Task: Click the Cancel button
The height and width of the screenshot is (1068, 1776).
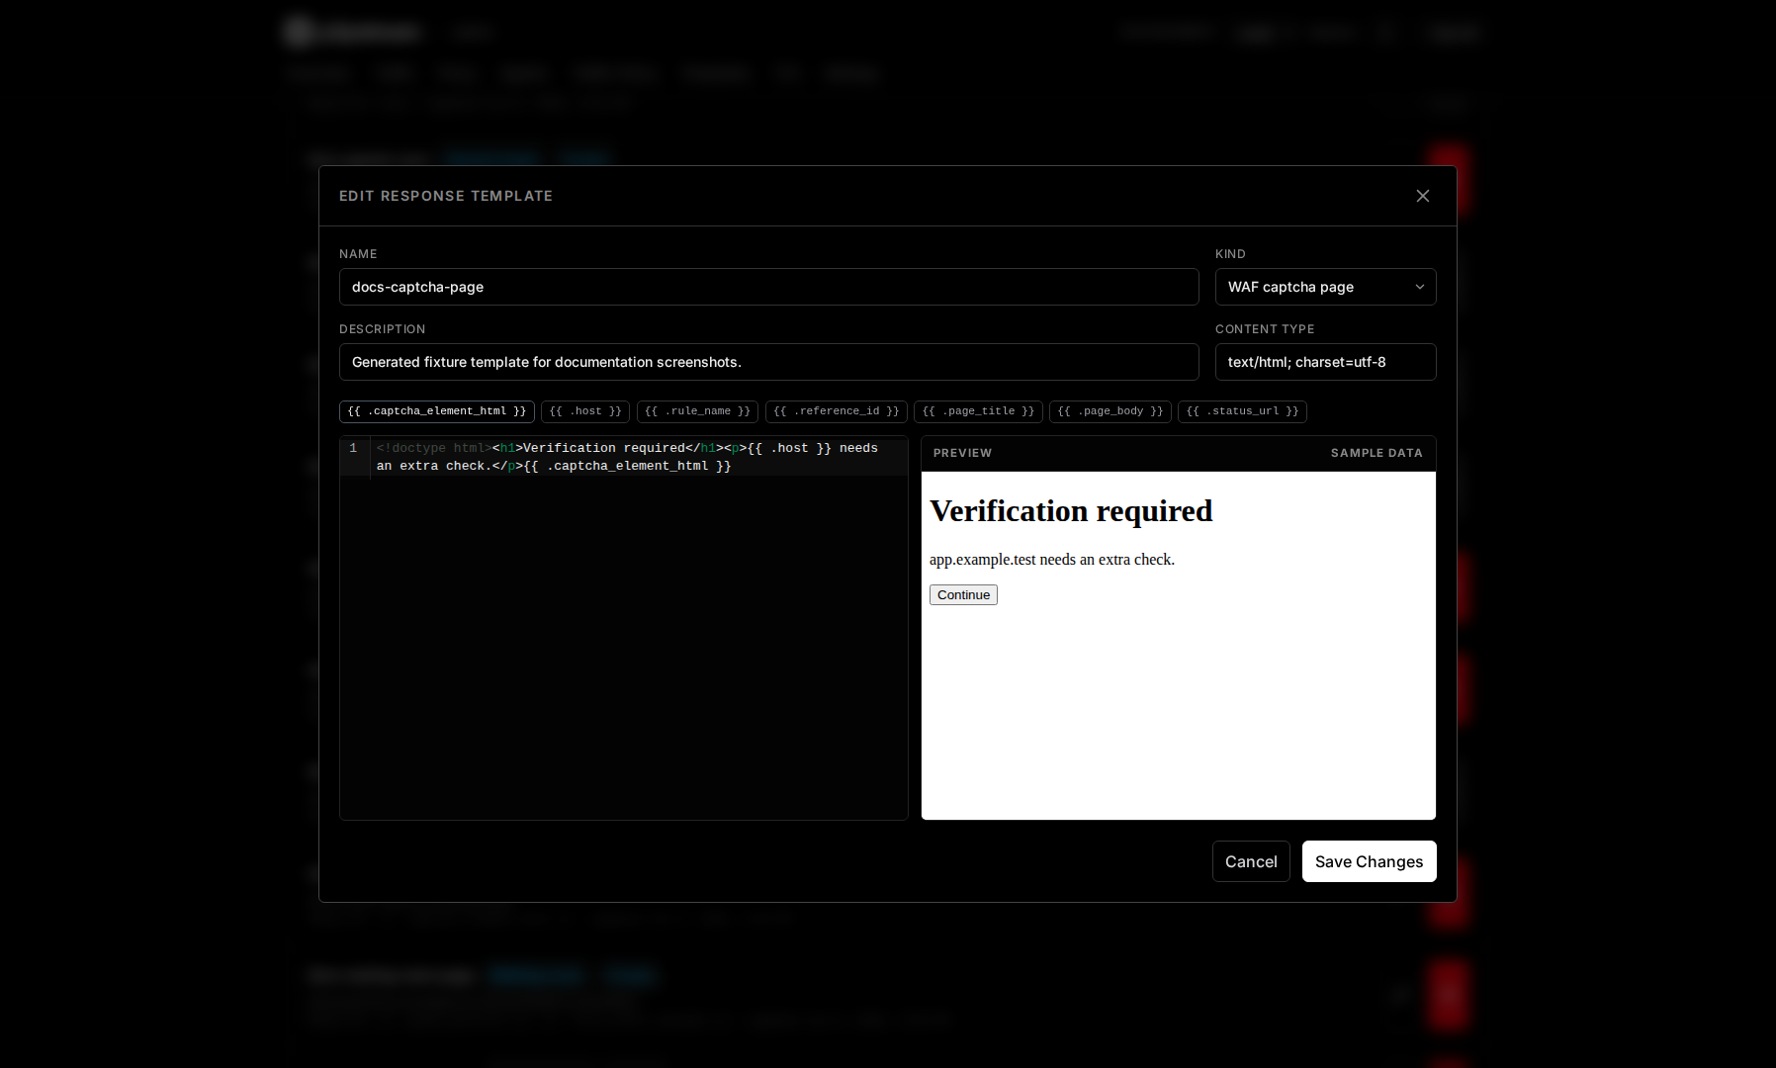Action: coord(1251,861)
